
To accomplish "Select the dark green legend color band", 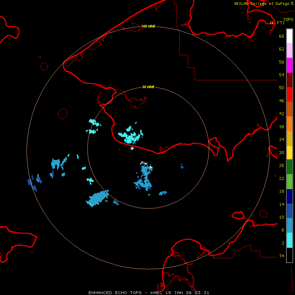I will 289,167.
